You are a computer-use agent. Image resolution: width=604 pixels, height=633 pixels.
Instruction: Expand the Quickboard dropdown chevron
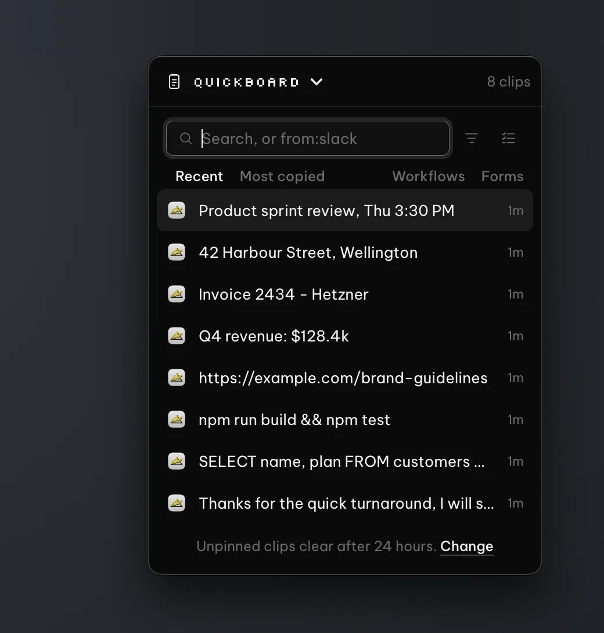[317, 82]
